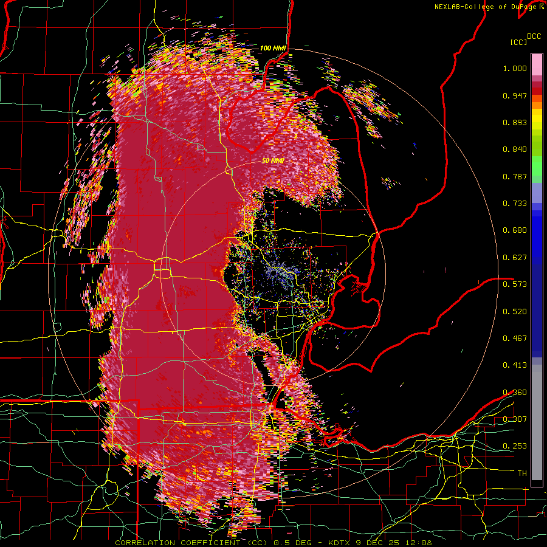Click the DCC product label above legend

click(x=534, y=36)
